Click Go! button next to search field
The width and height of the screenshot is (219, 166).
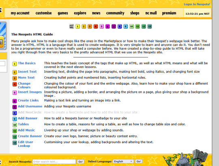click(81, 162)
